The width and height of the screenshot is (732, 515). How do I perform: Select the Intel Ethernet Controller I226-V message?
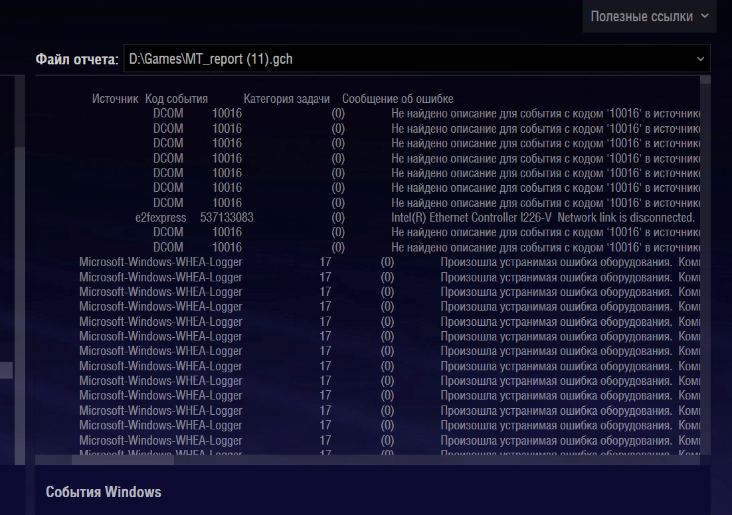[543, 218]
